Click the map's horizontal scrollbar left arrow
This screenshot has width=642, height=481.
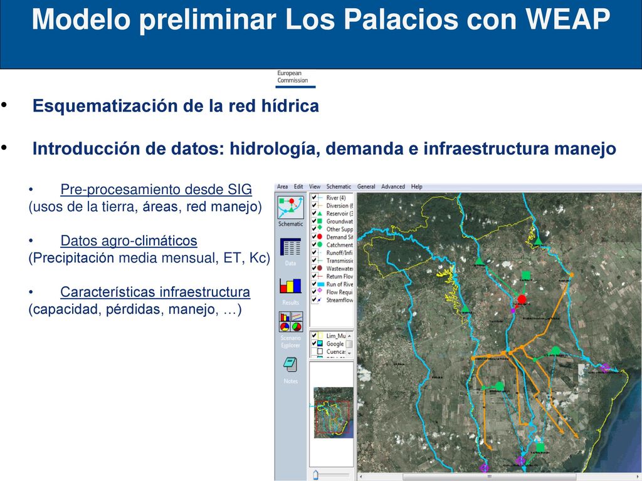pyautogui.click(x=360, y=477)
